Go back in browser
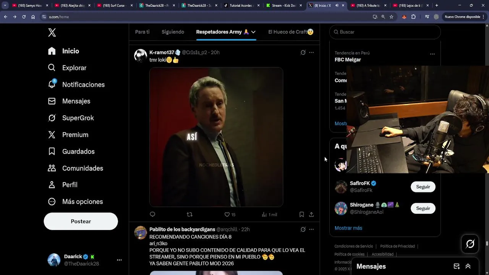This screenshot has width=489, height=275. [x=5, y=17]
